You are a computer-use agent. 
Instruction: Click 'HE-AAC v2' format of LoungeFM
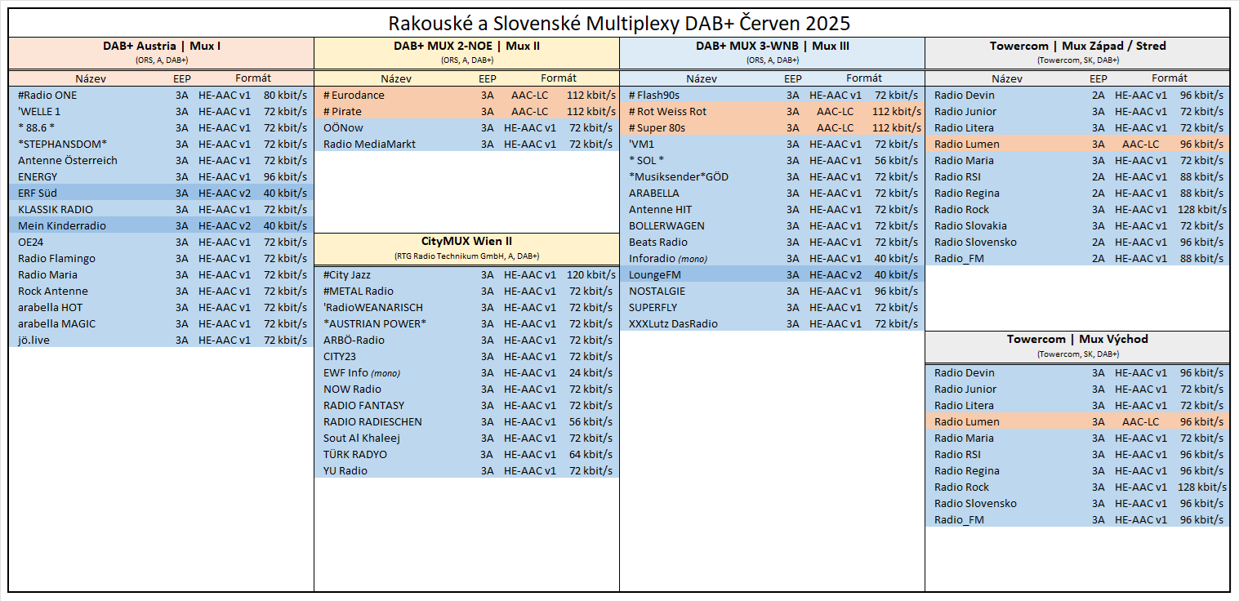(836, 274)
